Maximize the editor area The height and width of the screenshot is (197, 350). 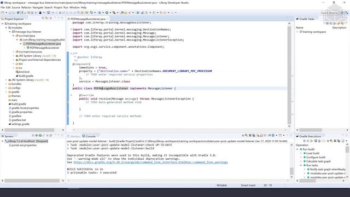pyautogui.click(x=291, y=18)
